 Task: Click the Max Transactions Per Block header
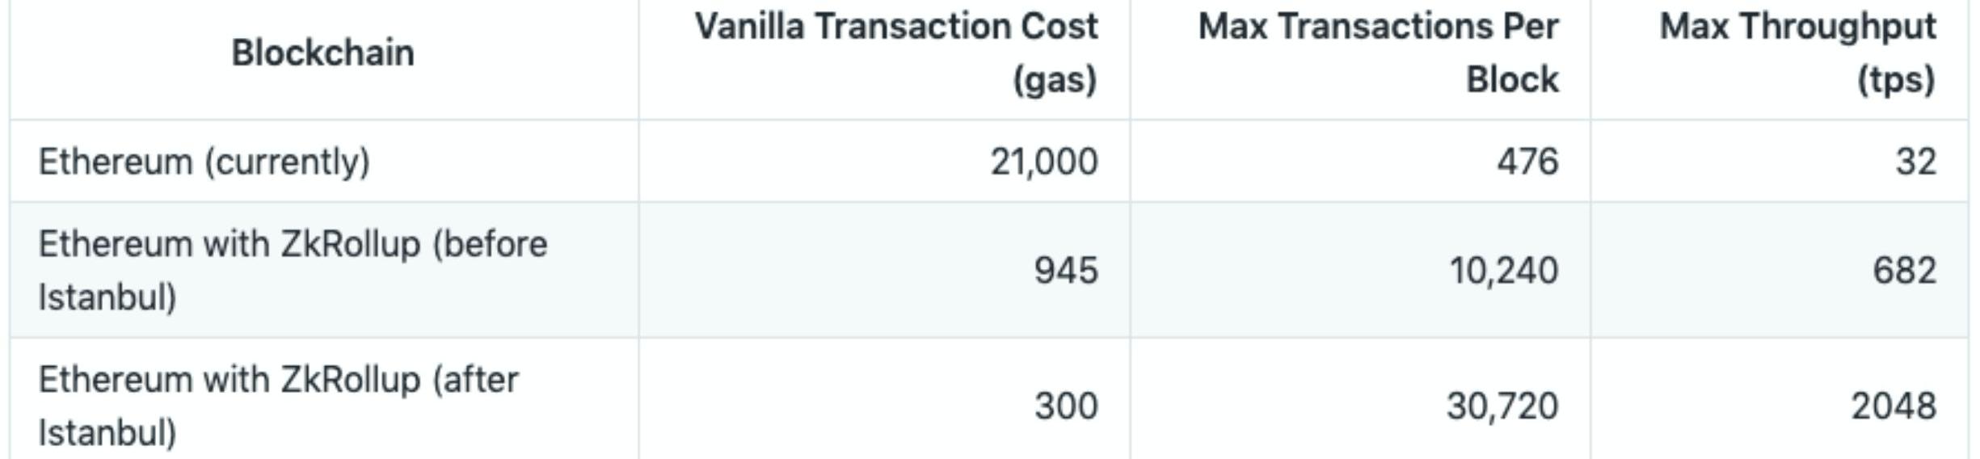(1378, 27)
